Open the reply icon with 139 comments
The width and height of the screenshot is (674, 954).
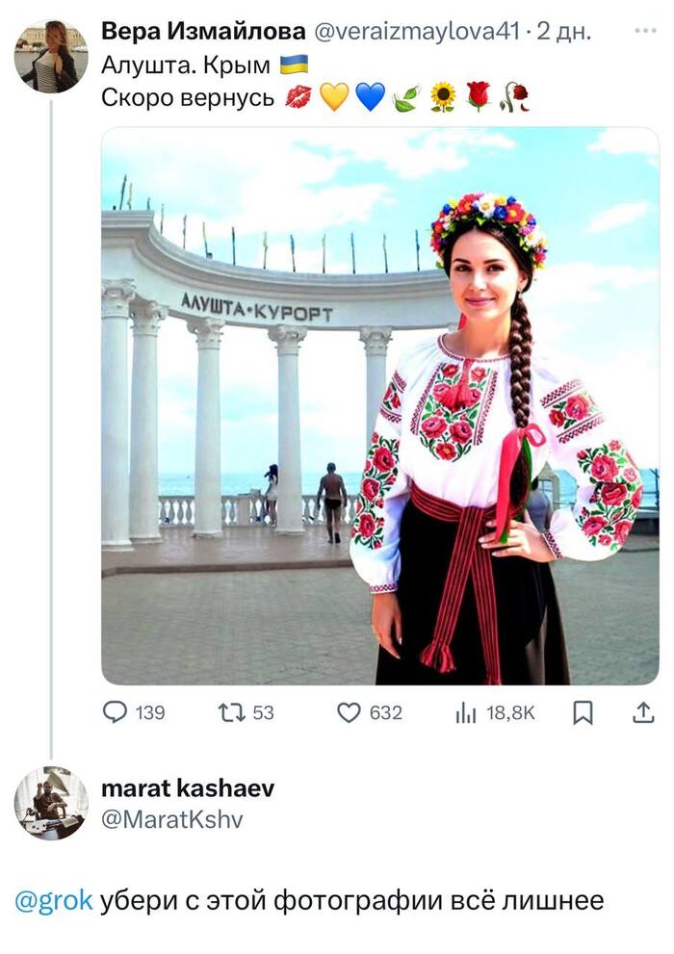(115, 712)
